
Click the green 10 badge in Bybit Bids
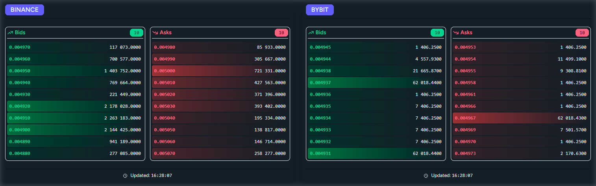coord(437,33)
